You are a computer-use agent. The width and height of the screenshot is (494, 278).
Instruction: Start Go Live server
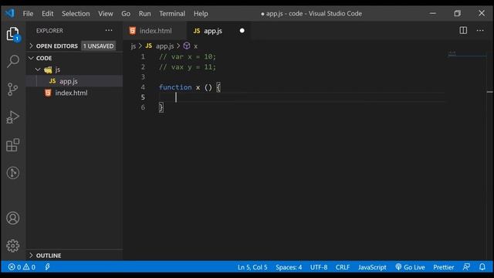(x=410, y=267)
